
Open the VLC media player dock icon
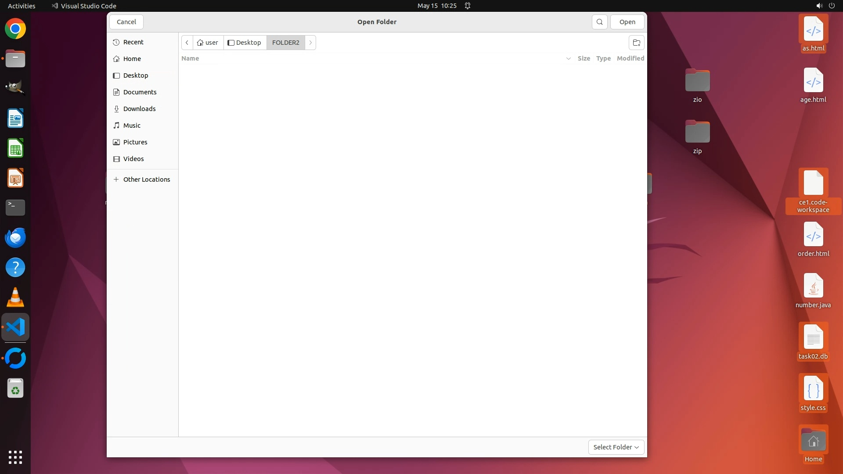[15, 298]
